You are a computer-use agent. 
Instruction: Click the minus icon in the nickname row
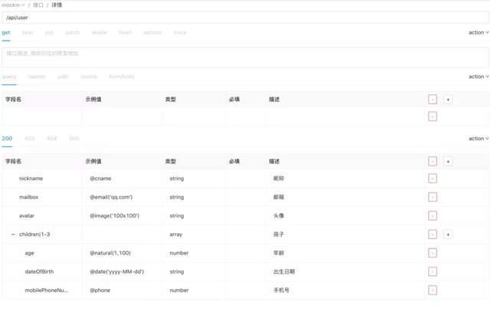pos(433,179)
